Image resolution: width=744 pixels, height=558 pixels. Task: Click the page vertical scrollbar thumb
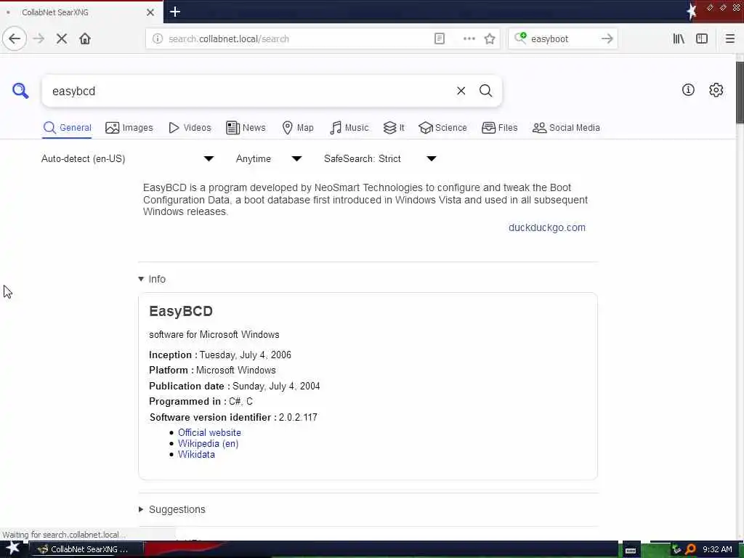point(740,92)
